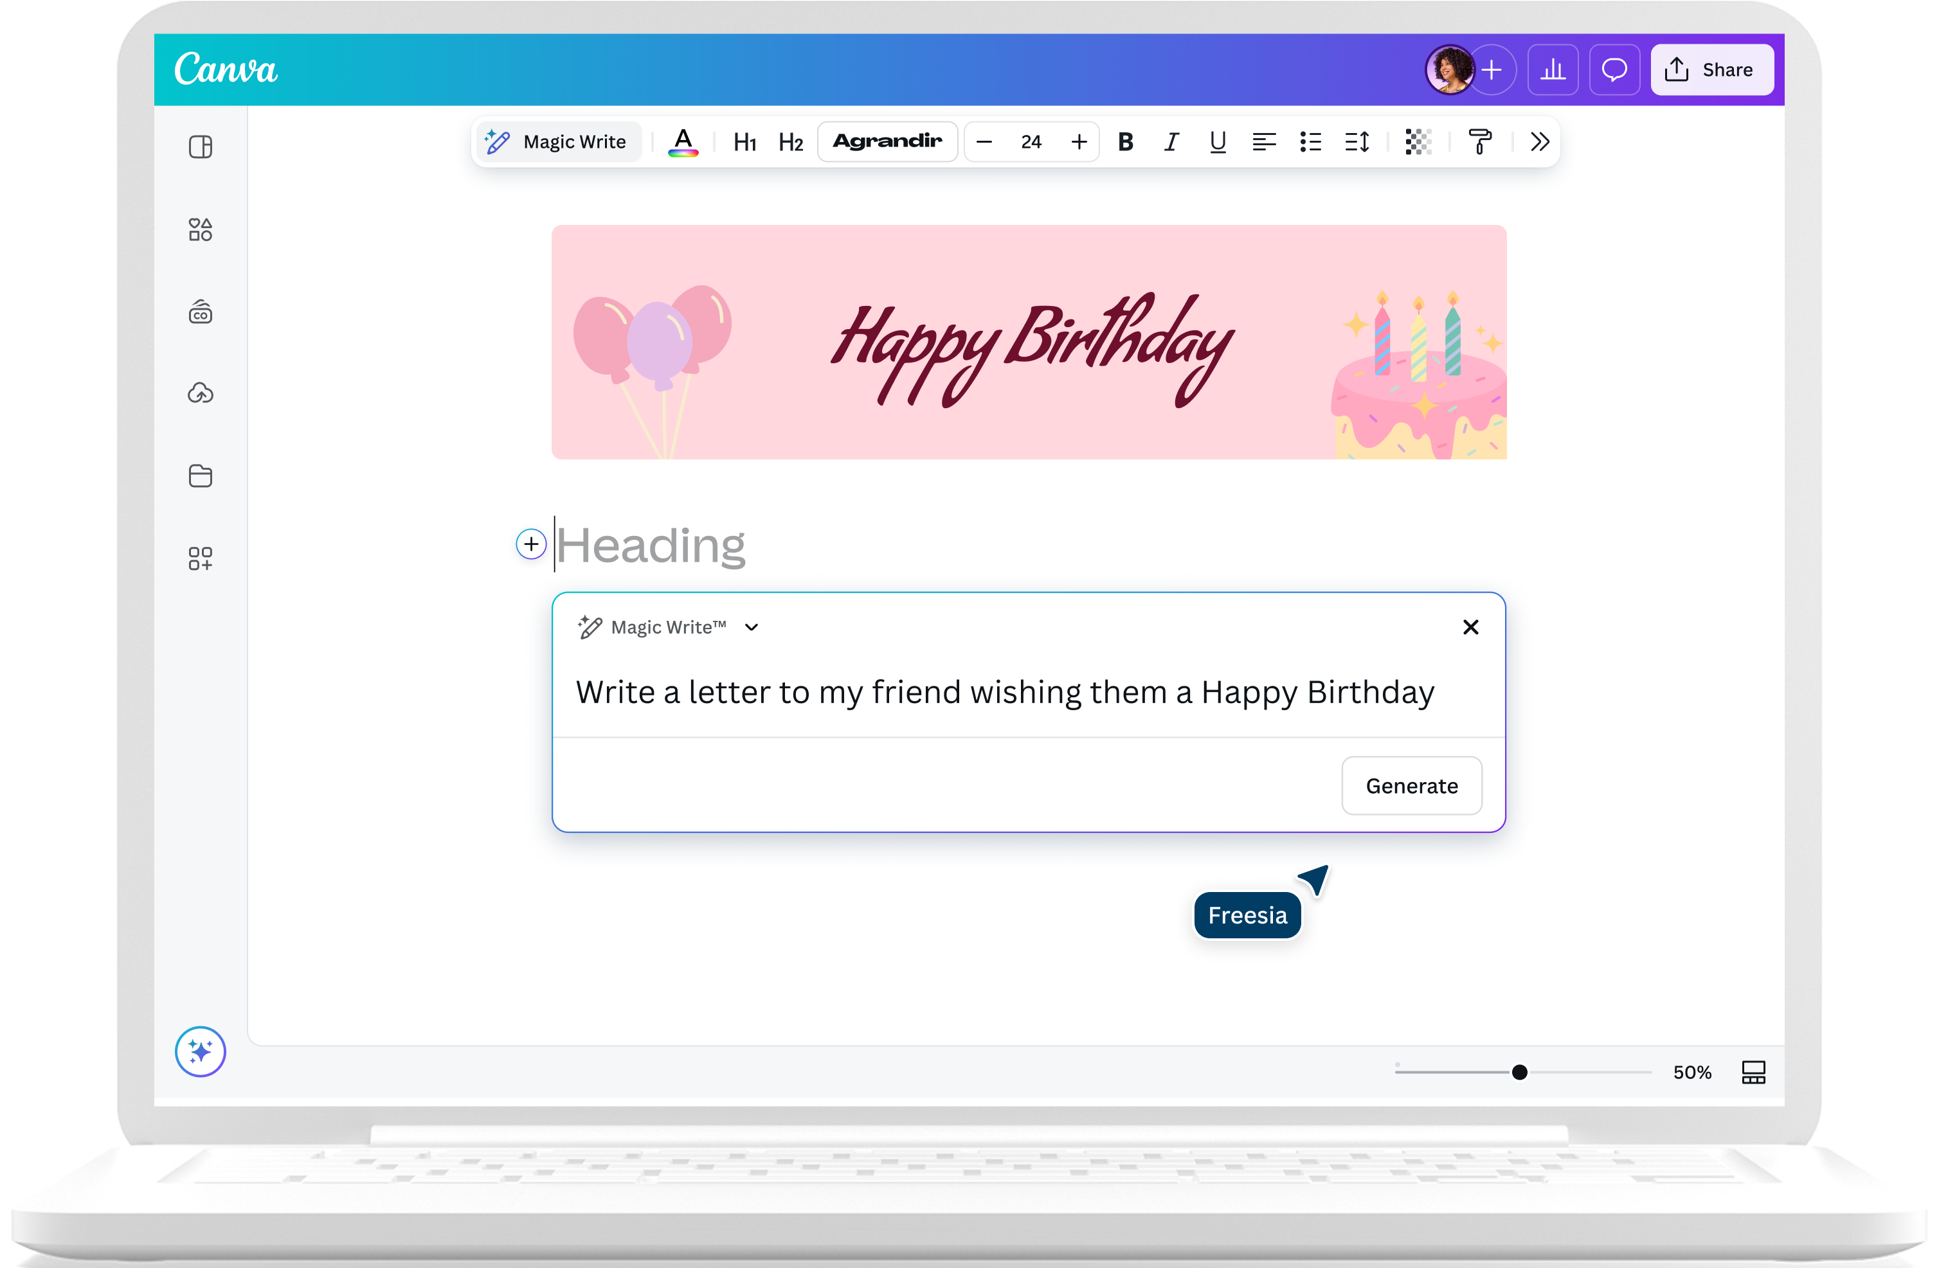Click the Generate button
1939x1268 pixels.
pos(1411,785)
